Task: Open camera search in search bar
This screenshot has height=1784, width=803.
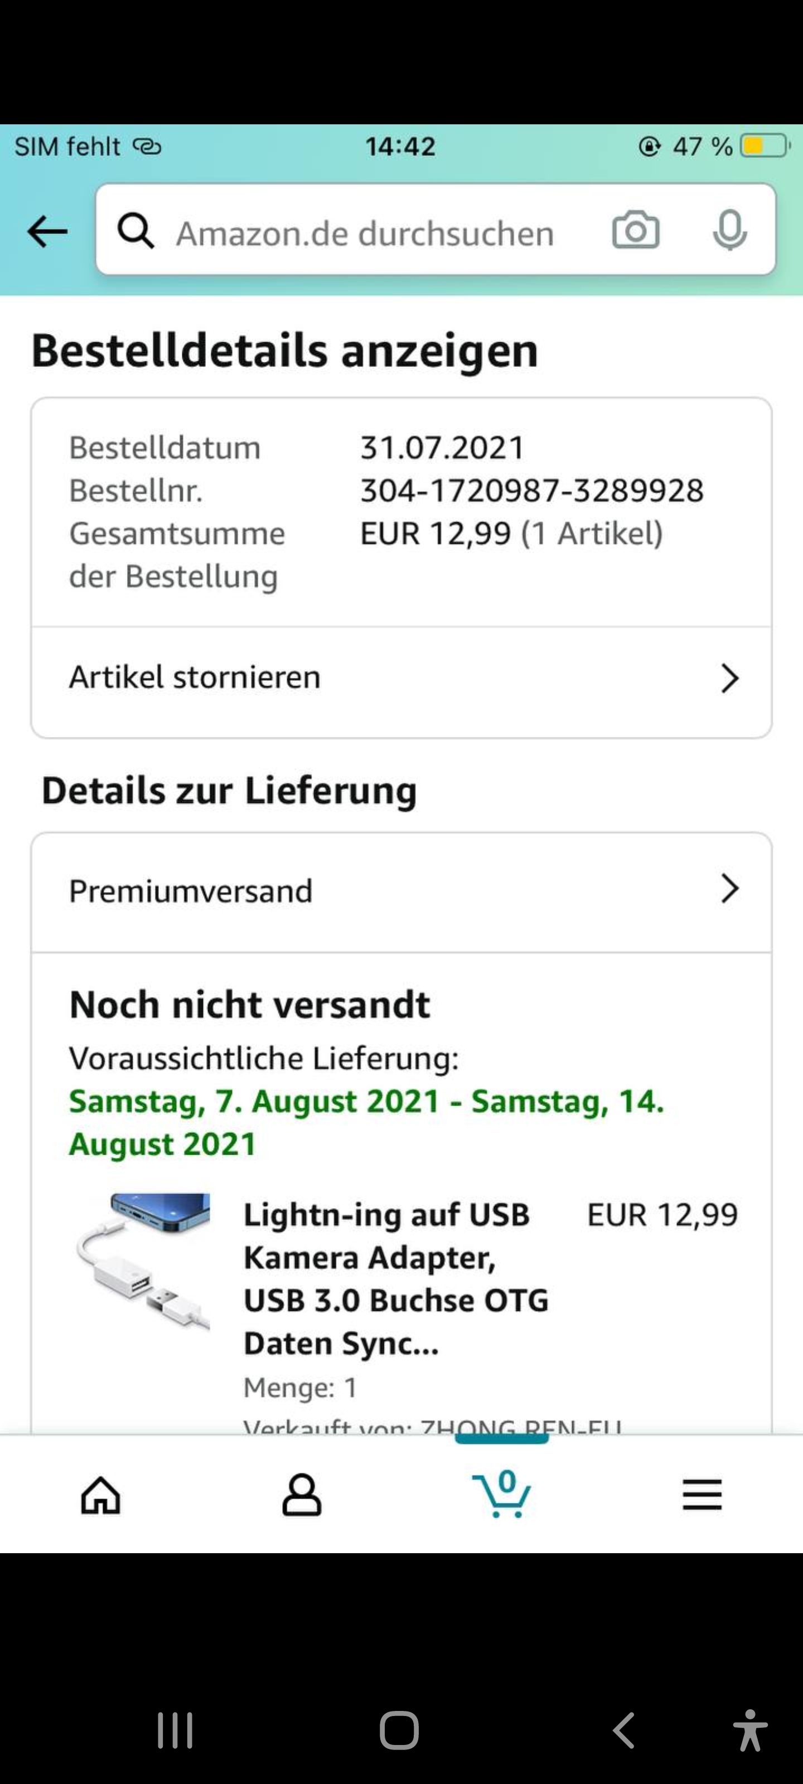Action: 635,230
